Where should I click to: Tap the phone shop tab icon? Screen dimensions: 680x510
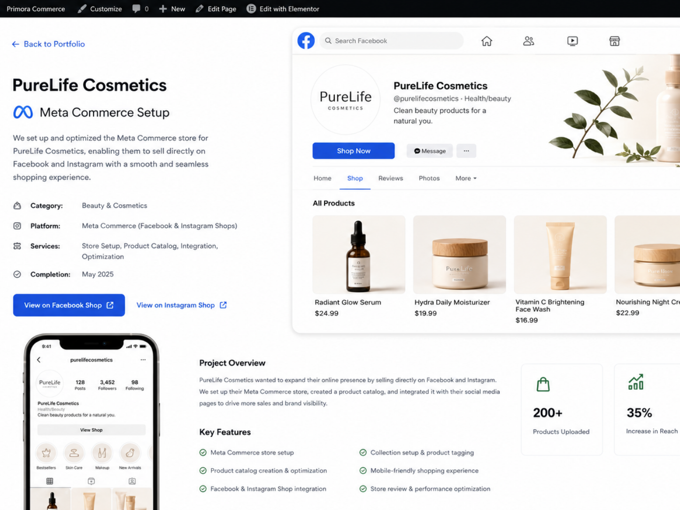(x=91, y=481)
